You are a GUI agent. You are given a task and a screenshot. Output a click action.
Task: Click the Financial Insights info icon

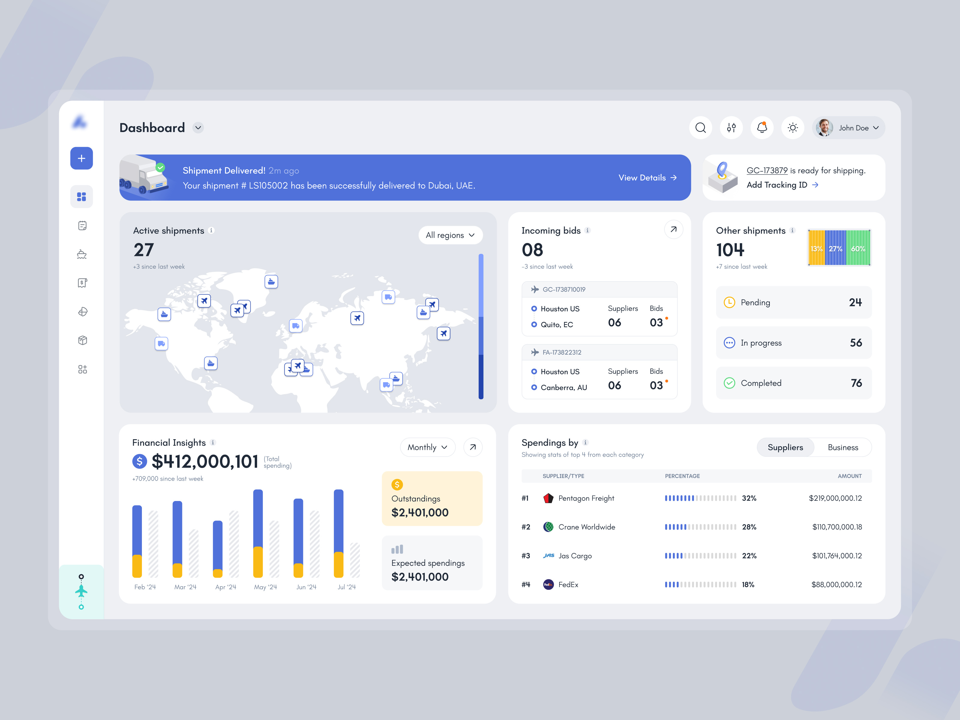click(x=213, y=443)
